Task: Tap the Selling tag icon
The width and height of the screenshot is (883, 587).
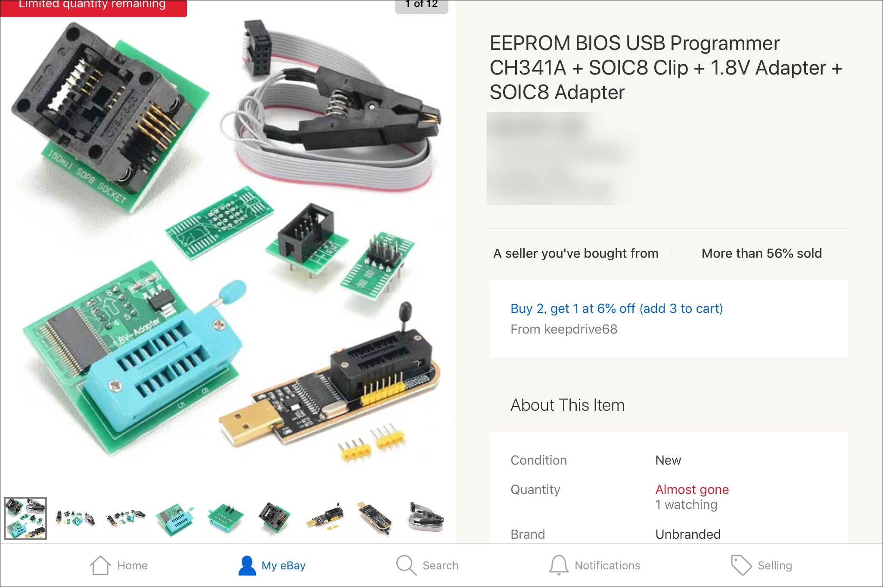Action: click(x=741, y=565)
